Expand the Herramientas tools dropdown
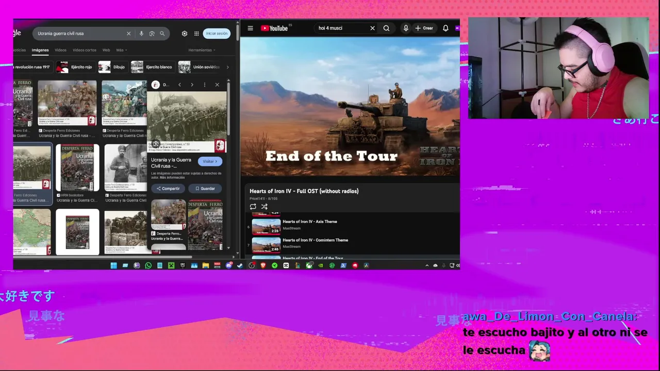Screen dimensions: 660x371 tap(202, 50)
